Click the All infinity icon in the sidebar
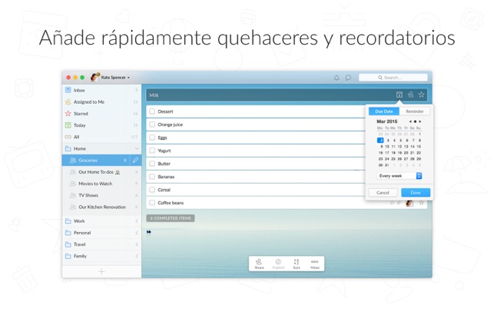494x309 pixels. (68, 137)
